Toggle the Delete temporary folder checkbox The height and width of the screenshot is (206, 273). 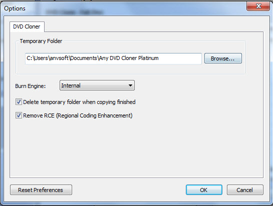(x=19, y=102)
